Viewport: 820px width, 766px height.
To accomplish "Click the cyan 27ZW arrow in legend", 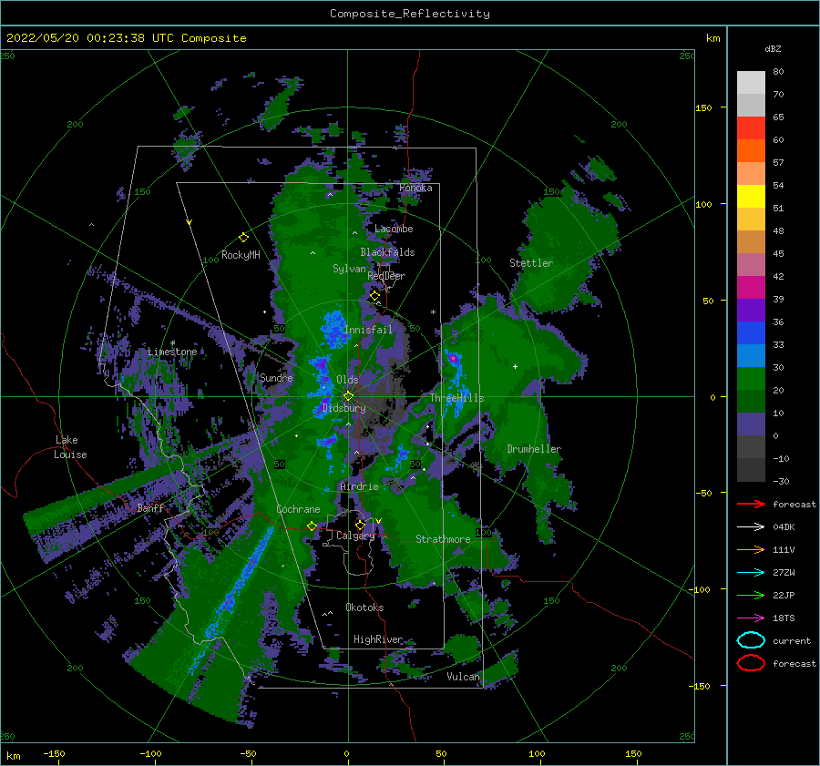I will [751, 573].
